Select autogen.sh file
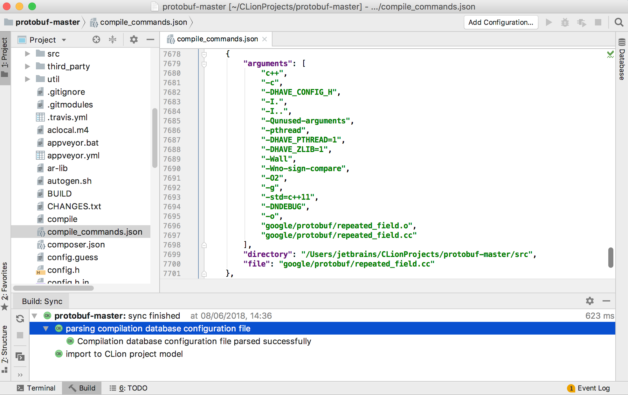 tap(69, 181)
